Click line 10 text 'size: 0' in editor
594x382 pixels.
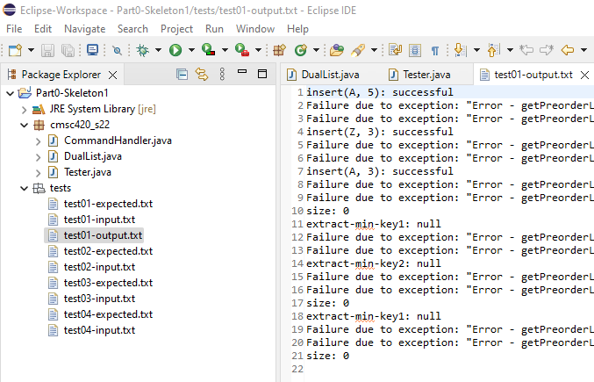click(327, 211)
